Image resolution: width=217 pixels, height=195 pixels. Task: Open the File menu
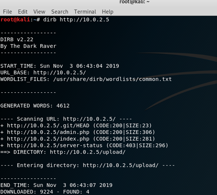[7, 12]
